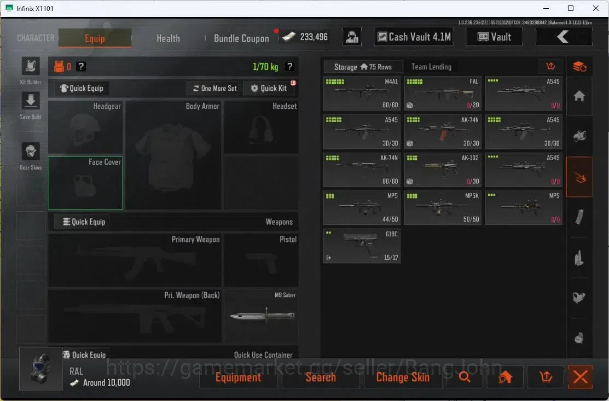Screen dimensions: 609x401
Task: Open the operator profile icon beside cash balance
Action: click(352, 37)
